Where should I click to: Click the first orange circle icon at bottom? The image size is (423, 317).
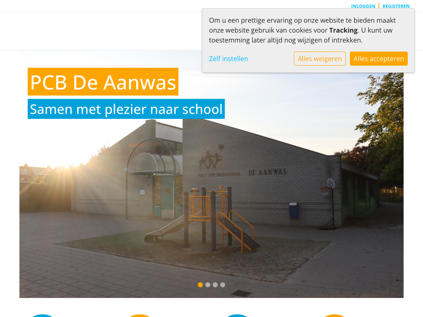[x=140, y=316]
